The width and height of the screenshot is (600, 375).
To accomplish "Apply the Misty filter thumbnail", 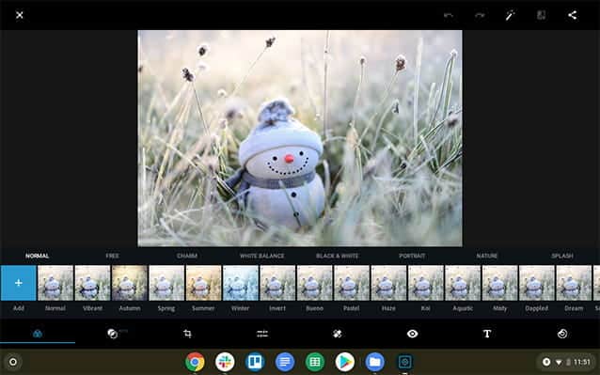I will [499, 283].
